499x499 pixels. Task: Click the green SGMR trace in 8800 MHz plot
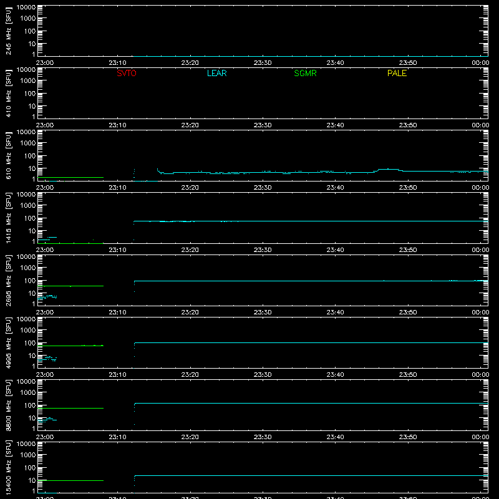pos(70,408)
